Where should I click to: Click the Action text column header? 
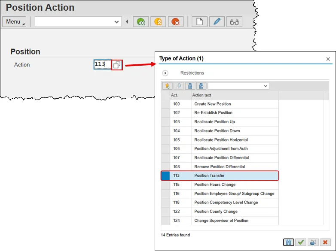[235, 95]
